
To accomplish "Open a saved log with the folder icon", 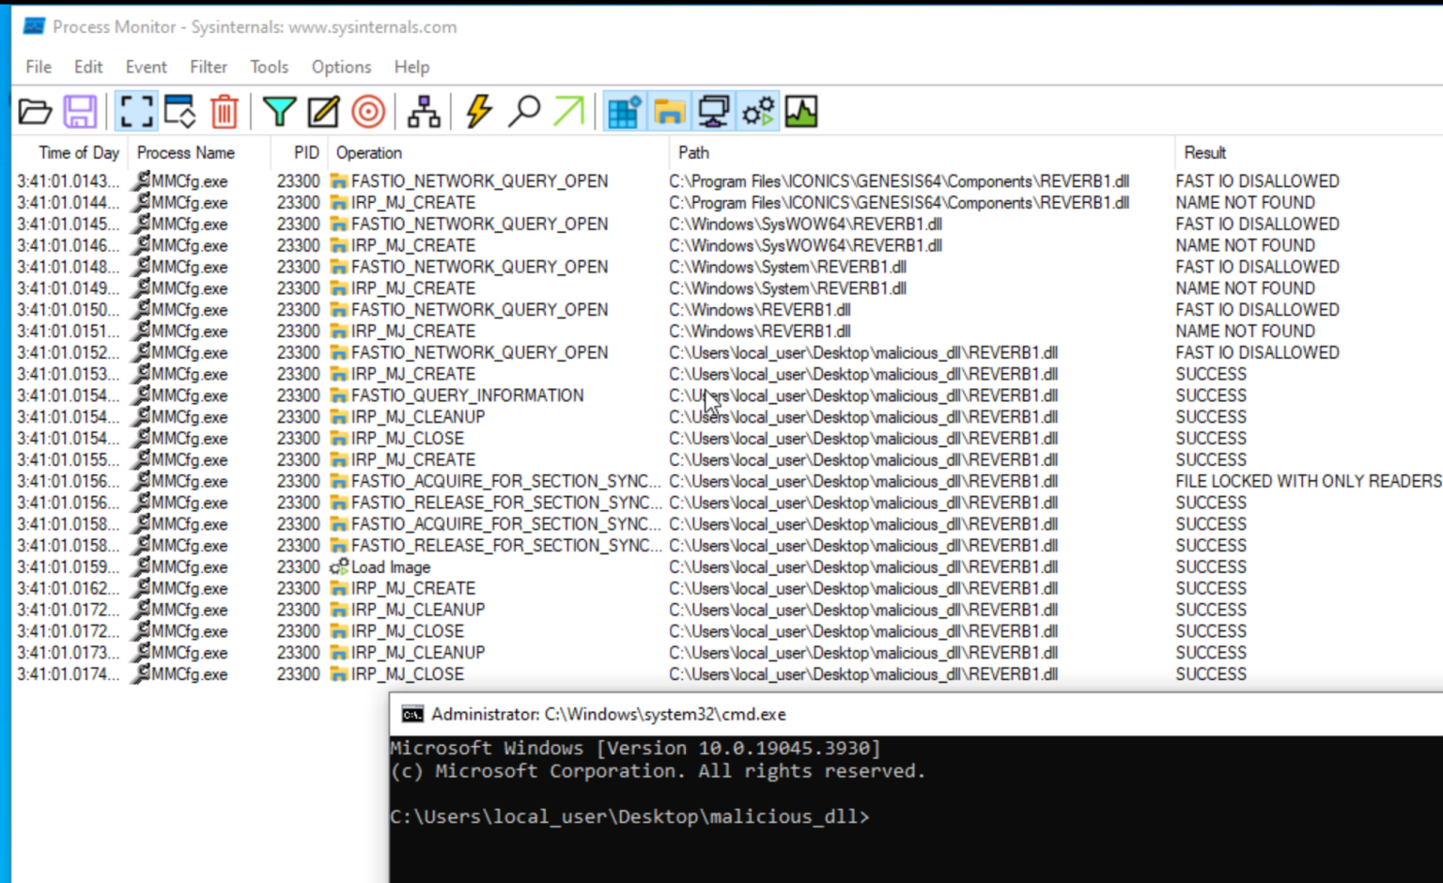I will pos(35,110).
